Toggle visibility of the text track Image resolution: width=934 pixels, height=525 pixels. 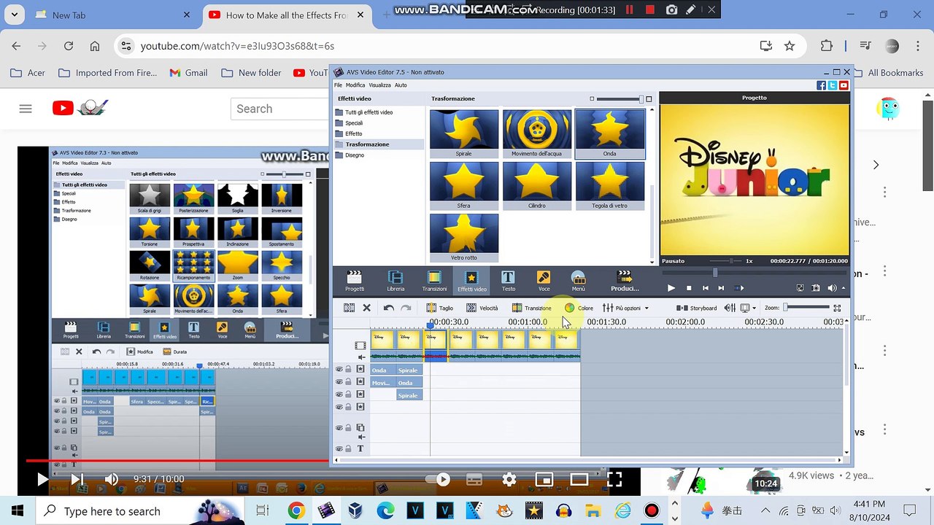339,448
